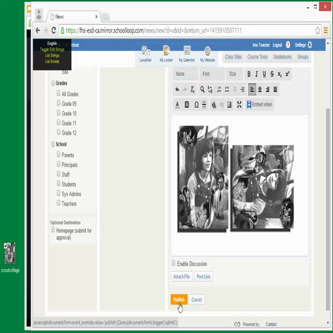Toggle italic formatting in editor
Image resolution: width=333 pixels, height=333 pixels.
(256, 74)
